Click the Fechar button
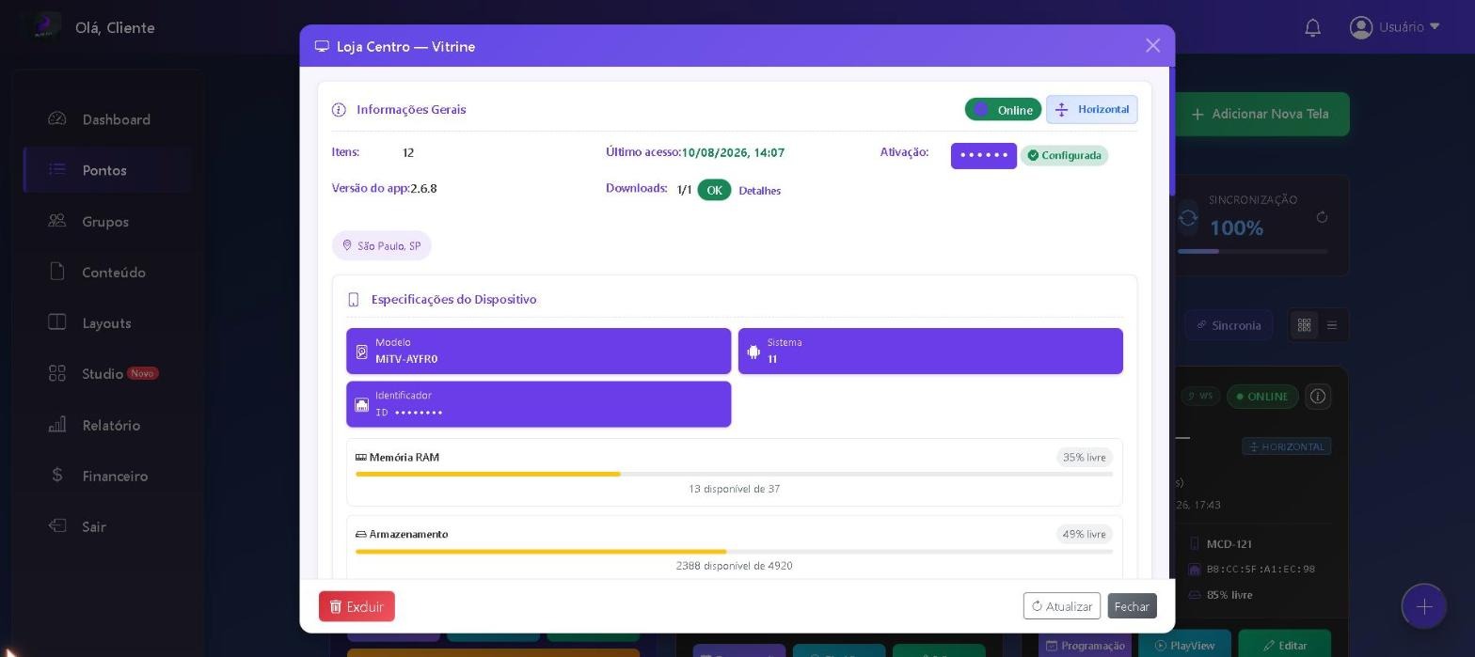The width and height of the screenshot is (1475, 657). click(1132, 606)
